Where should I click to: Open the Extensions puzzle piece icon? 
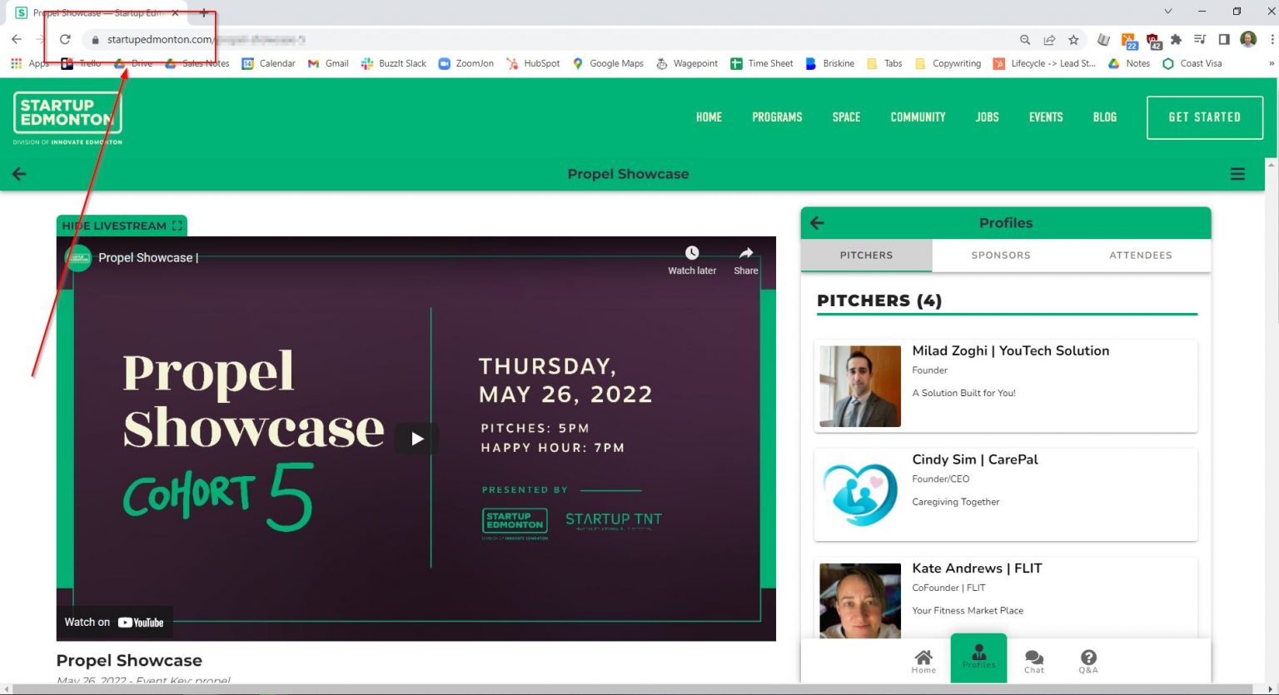pos(1176,39)
